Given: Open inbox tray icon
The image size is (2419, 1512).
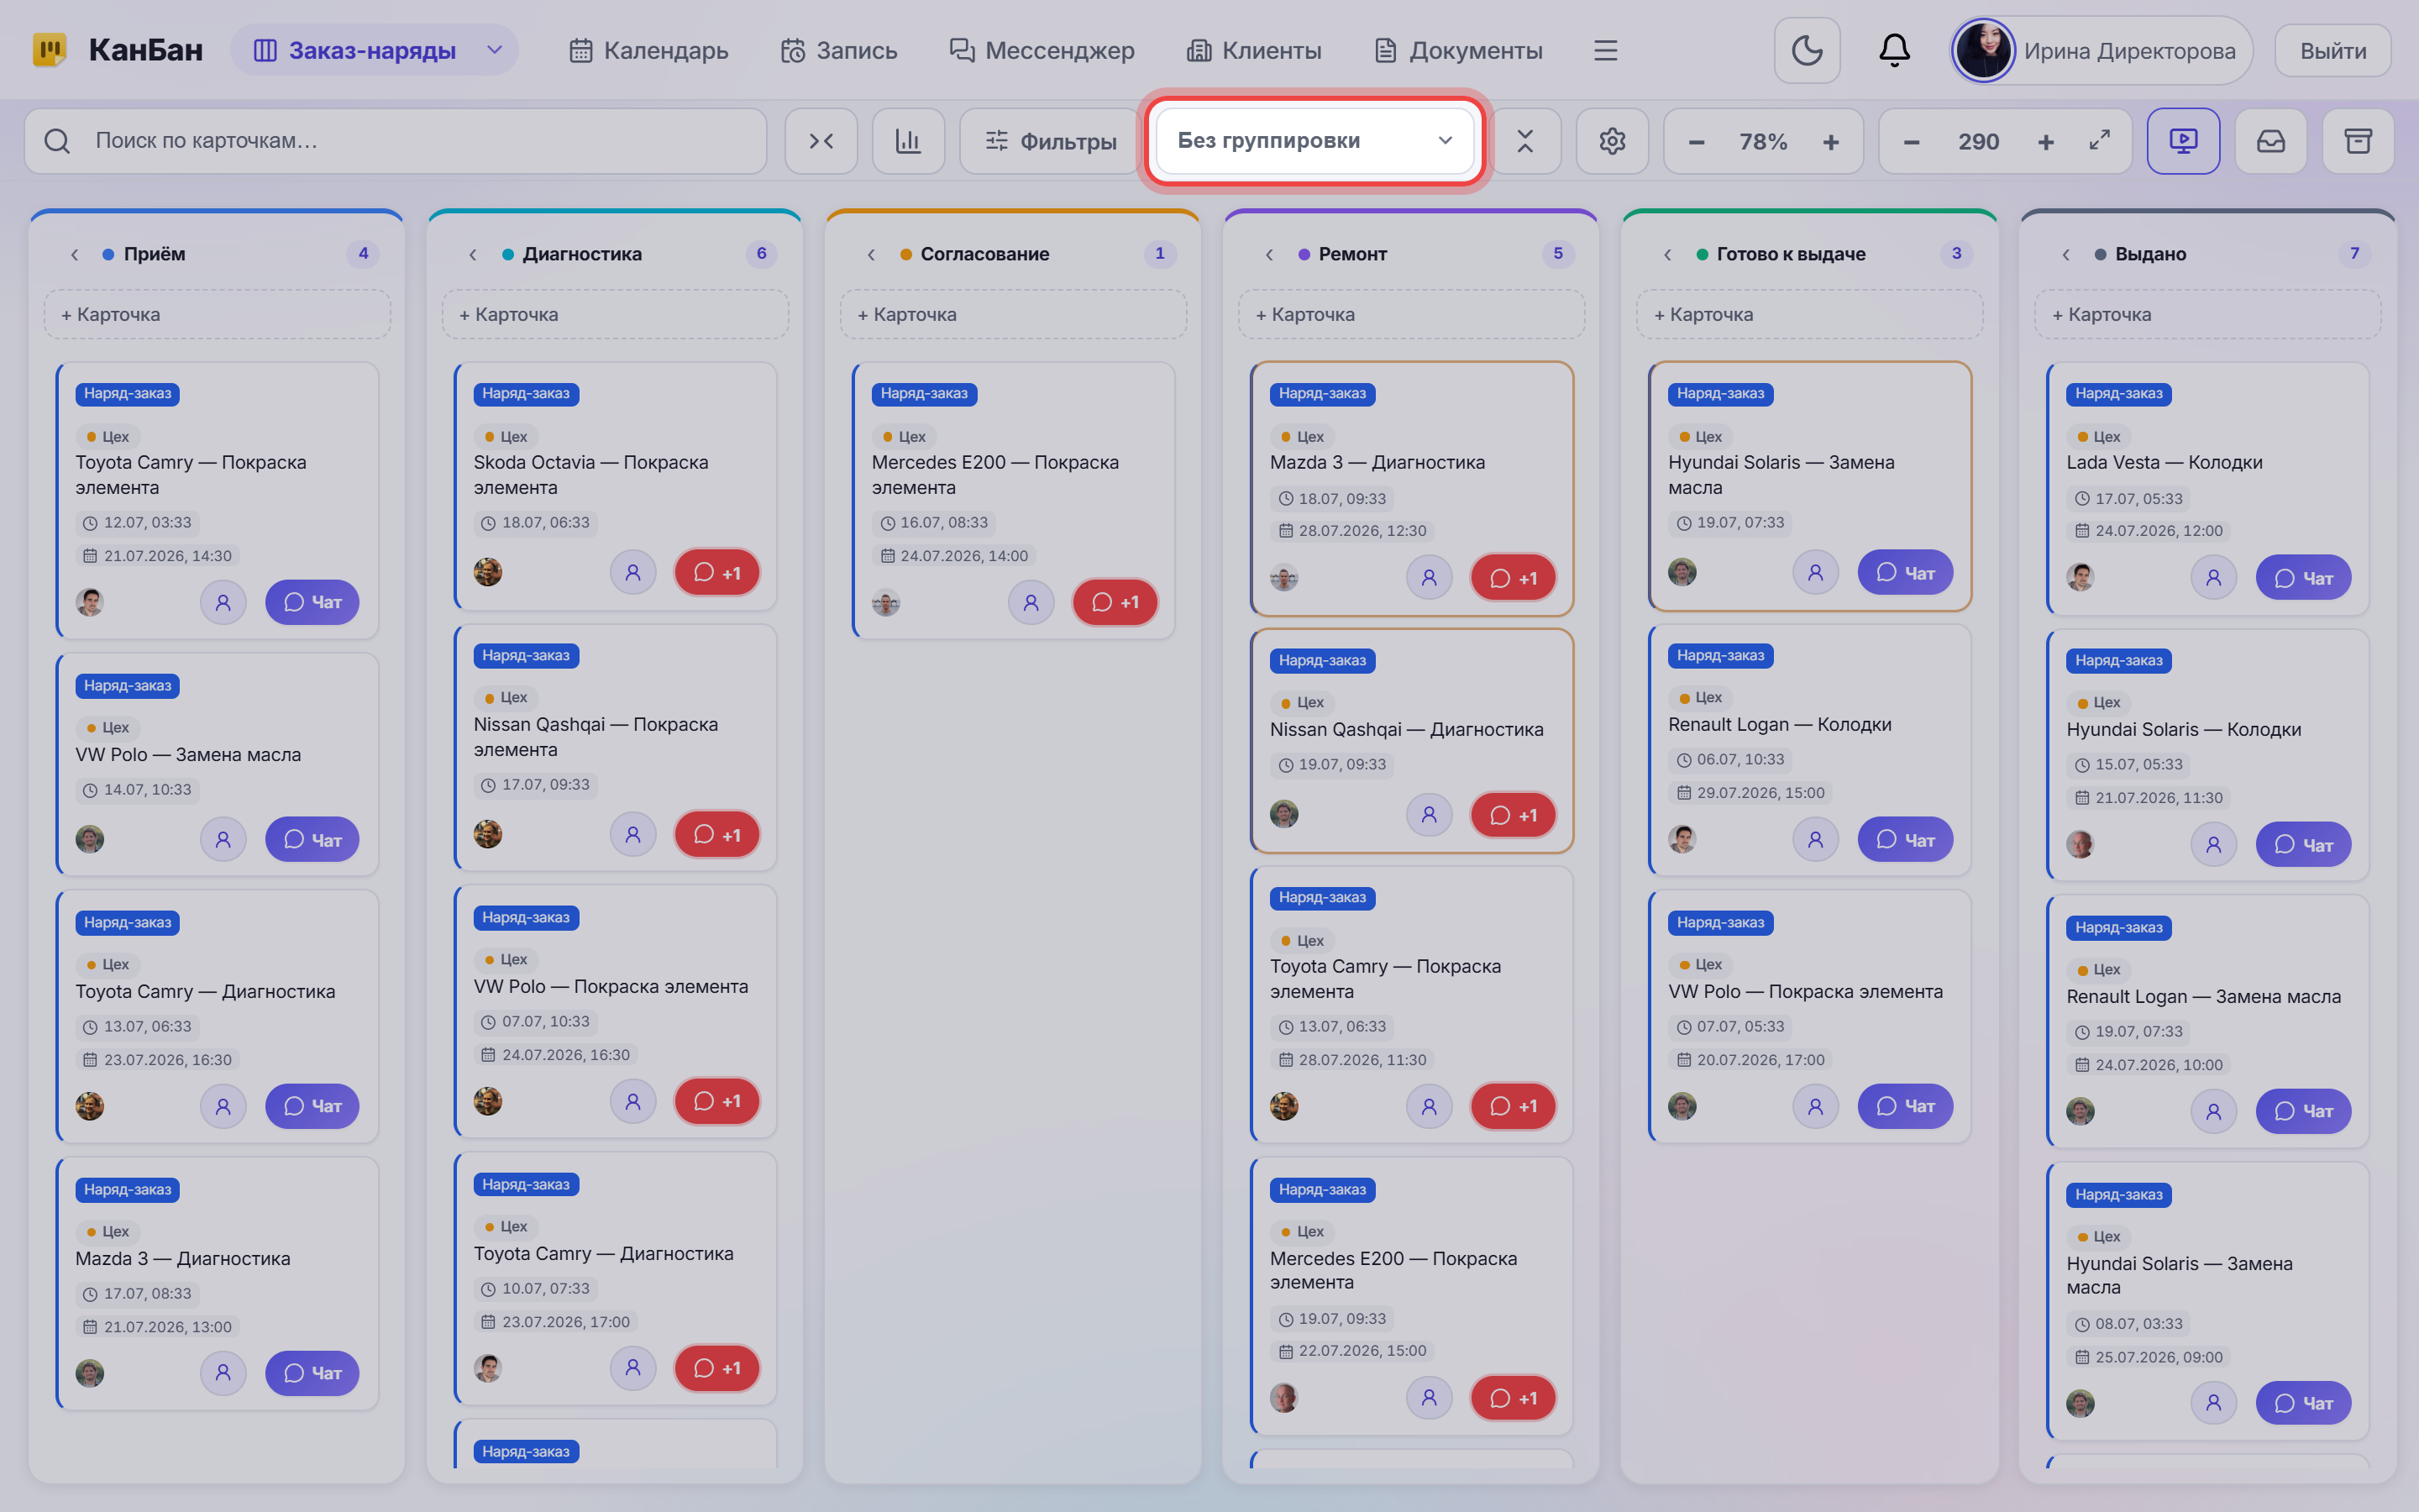Looking at the screenshot, I should 2271,141.
